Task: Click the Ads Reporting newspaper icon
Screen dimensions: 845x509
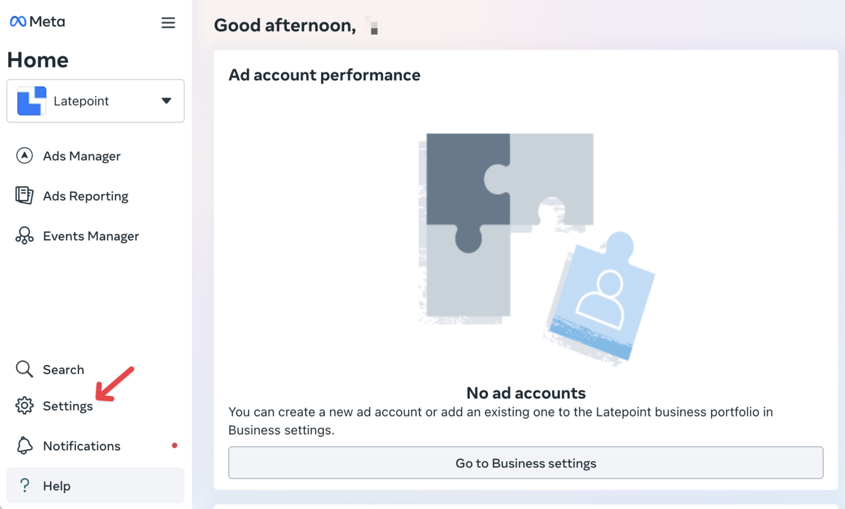Action: tap(24, 196)
